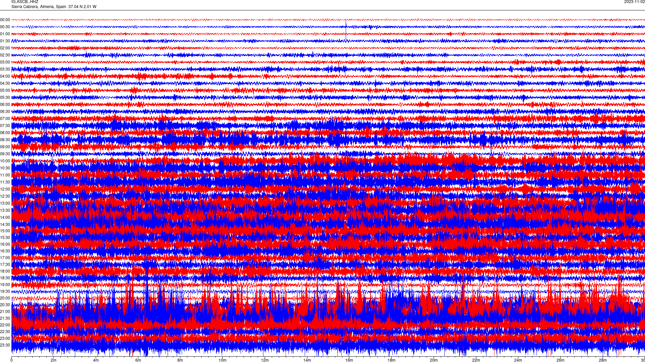
Task: Select the 16:30 trace label
Action: point(5,251)
